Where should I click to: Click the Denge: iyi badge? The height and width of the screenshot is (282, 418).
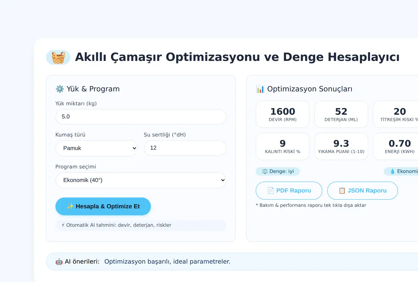tap(278, 171)
